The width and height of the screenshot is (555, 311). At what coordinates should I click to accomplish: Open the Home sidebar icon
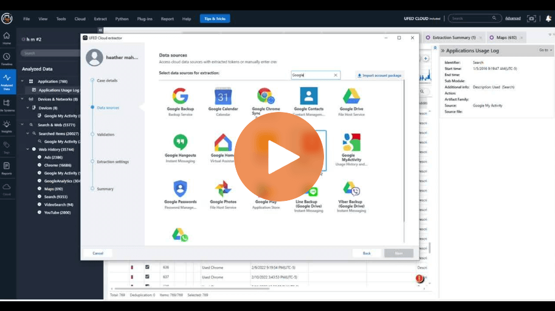click(x=7, y=38)
